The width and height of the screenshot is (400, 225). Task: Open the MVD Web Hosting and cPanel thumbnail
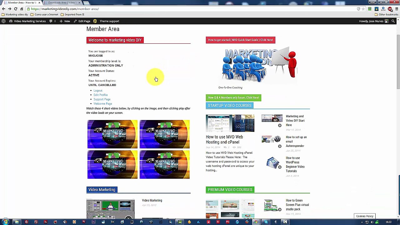(x=230, y=123)
